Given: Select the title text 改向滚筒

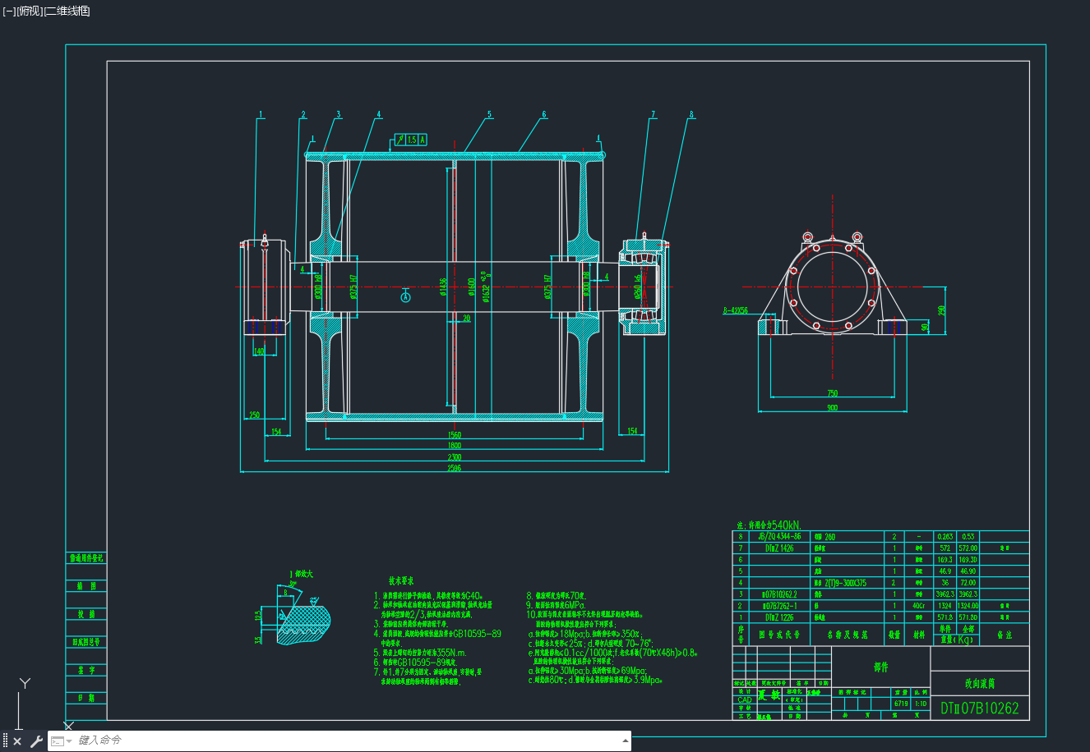Looking at the screenshot, I should (980, 683).
